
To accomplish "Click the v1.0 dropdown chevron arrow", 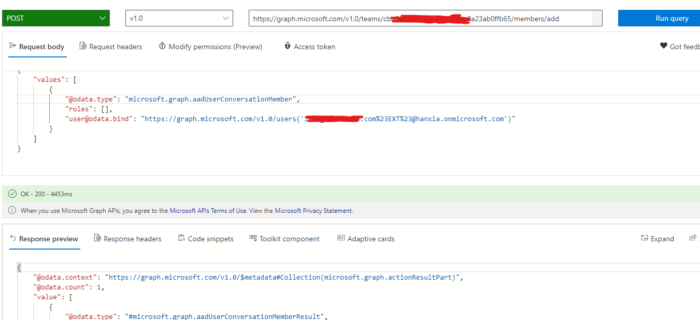I will [x=225, y=18].
